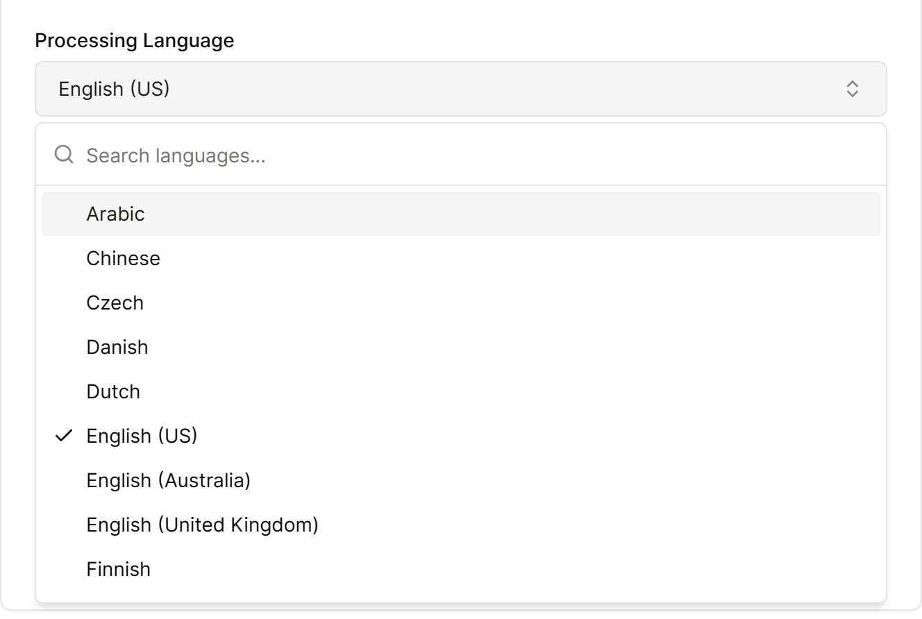Select Dutch from the language list

coord(461,391)
